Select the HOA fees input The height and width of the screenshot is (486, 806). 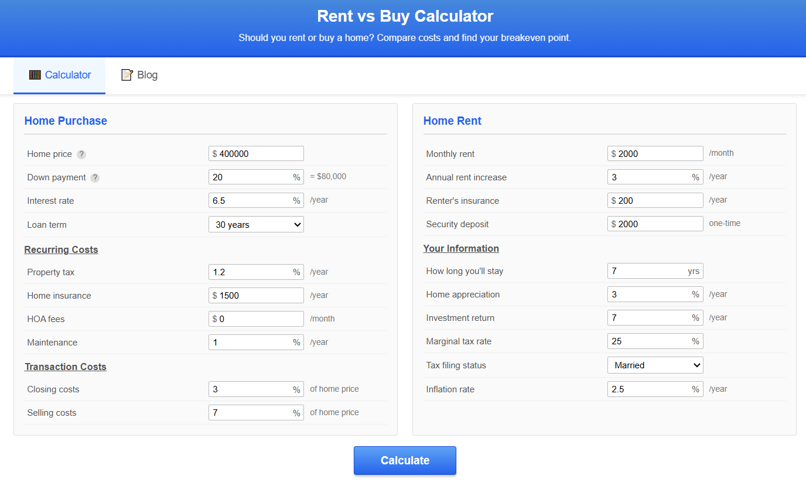pyautogui.click(x=256, y=319)
